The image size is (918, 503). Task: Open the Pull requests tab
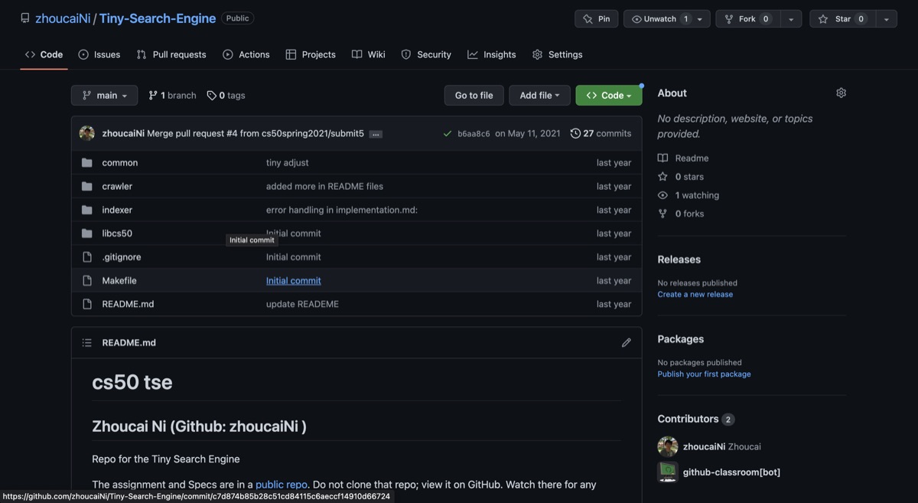click(171, 54)
